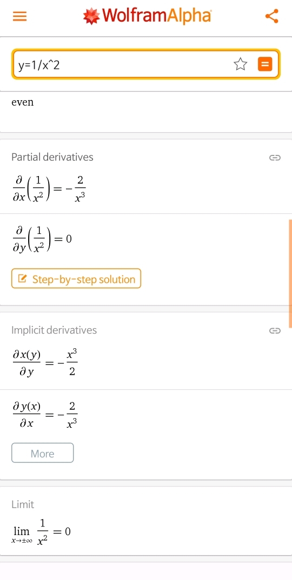The height and width of the screenshot is (580, 292).
Task: Tap the ∂/∂x (1/x²) = −2/x³ result
Action: click(49, 187)
